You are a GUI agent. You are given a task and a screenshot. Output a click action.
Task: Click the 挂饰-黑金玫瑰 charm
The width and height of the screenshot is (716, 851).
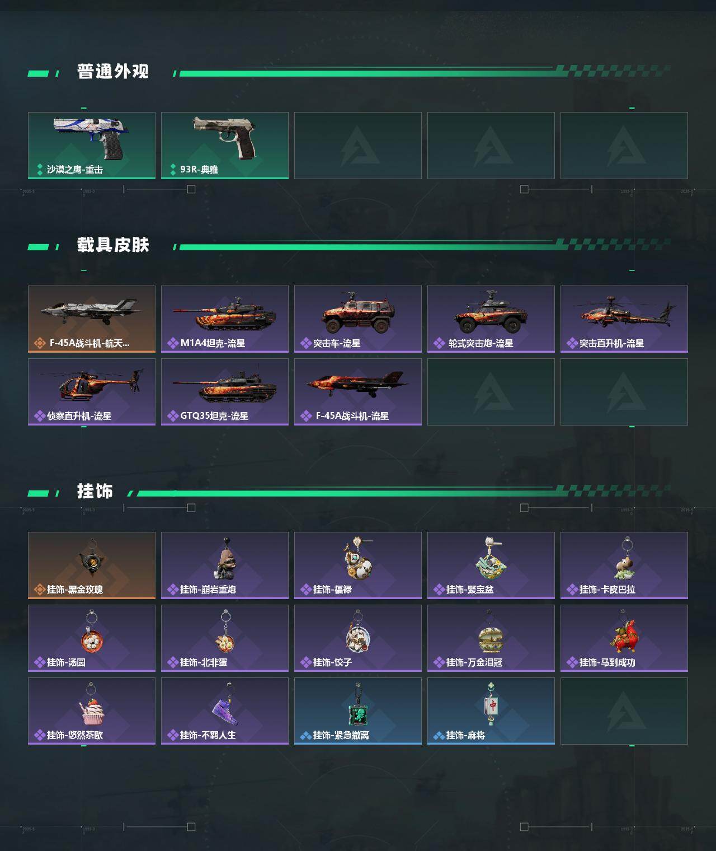coord(92,565)
